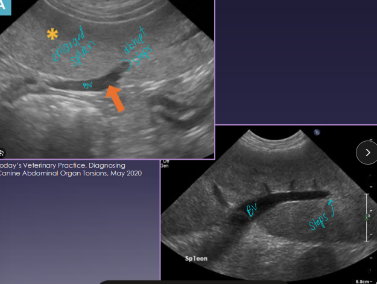This screenshot has height=284, width=377.
Task: Click the next slide chevron arrow
Action: [x=367, y=153]
